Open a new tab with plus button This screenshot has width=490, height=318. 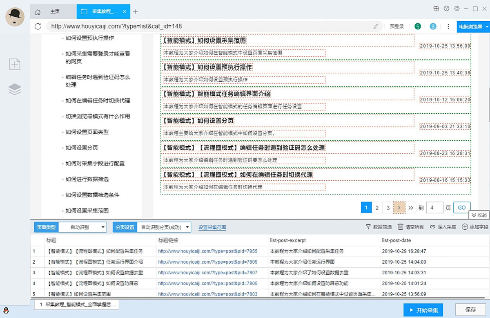pyautogui.click(x=136, y=11)
